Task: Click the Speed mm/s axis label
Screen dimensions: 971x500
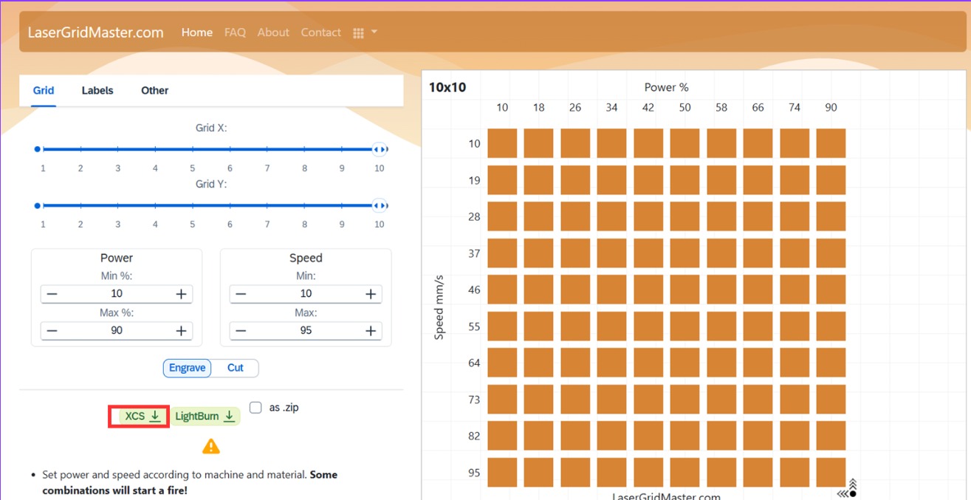Action: [439, 307]
